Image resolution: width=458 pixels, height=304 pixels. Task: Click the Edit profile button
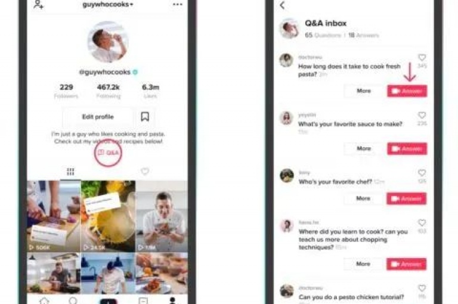click(98, 117)
